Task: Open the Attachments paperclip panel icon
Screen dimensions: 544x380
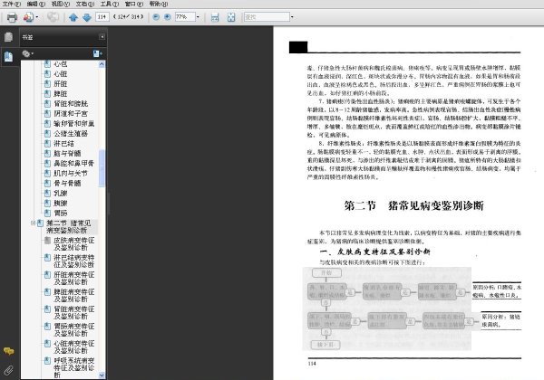Action: pyautogui.click(x=9, y=371)
